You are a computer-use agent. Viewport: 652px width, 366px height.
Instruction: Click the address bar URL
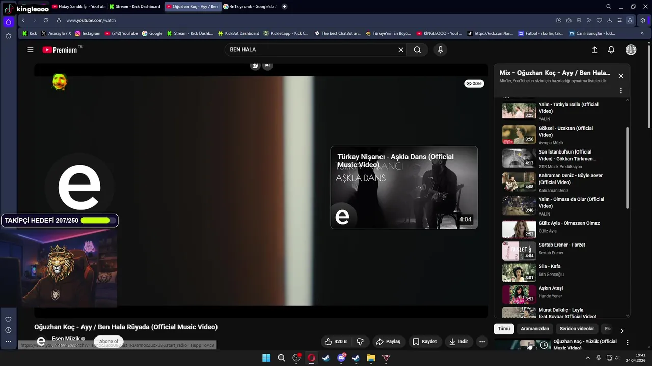(x=91, y=20)
